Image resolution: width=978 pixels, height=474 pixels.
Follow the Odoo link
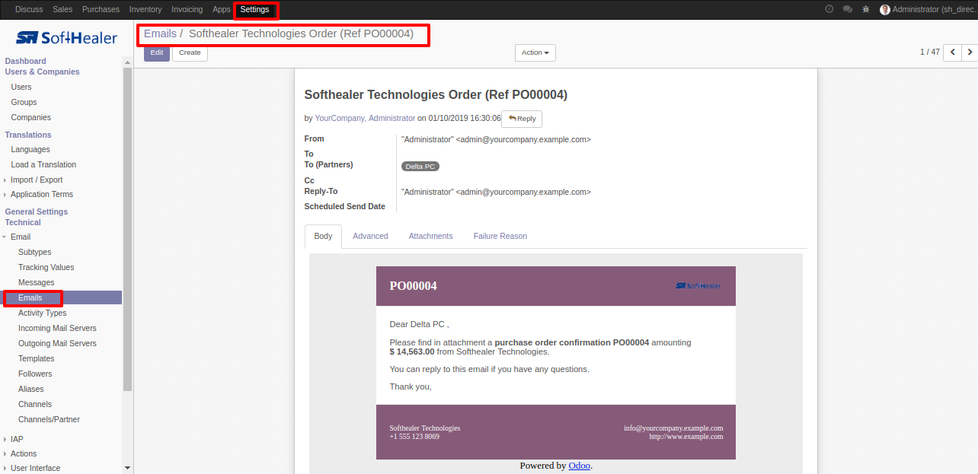(579, 466)
